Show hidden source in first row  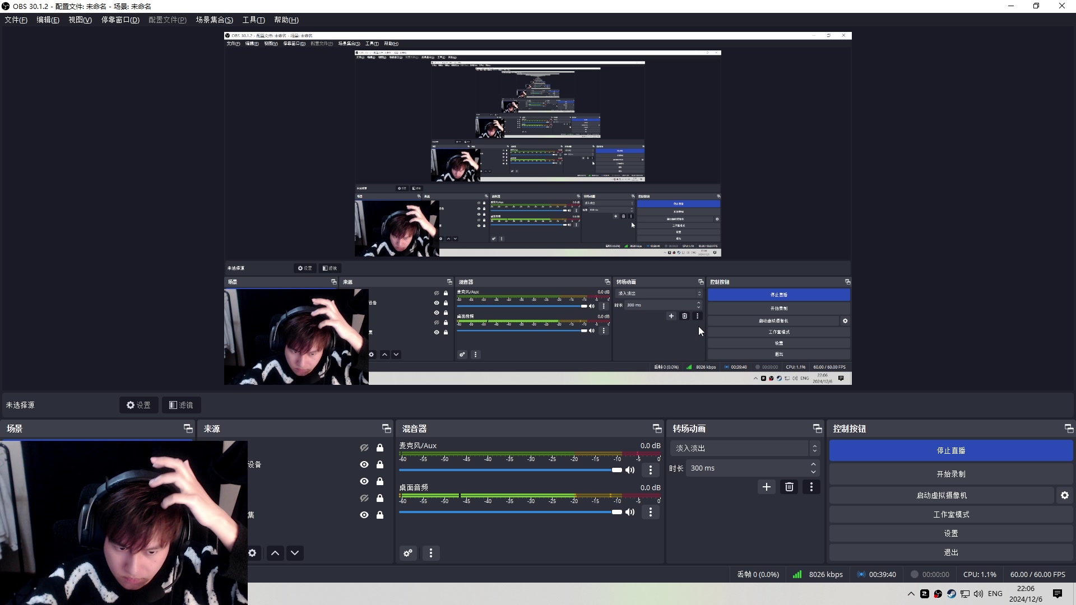(x=364, y=448)
